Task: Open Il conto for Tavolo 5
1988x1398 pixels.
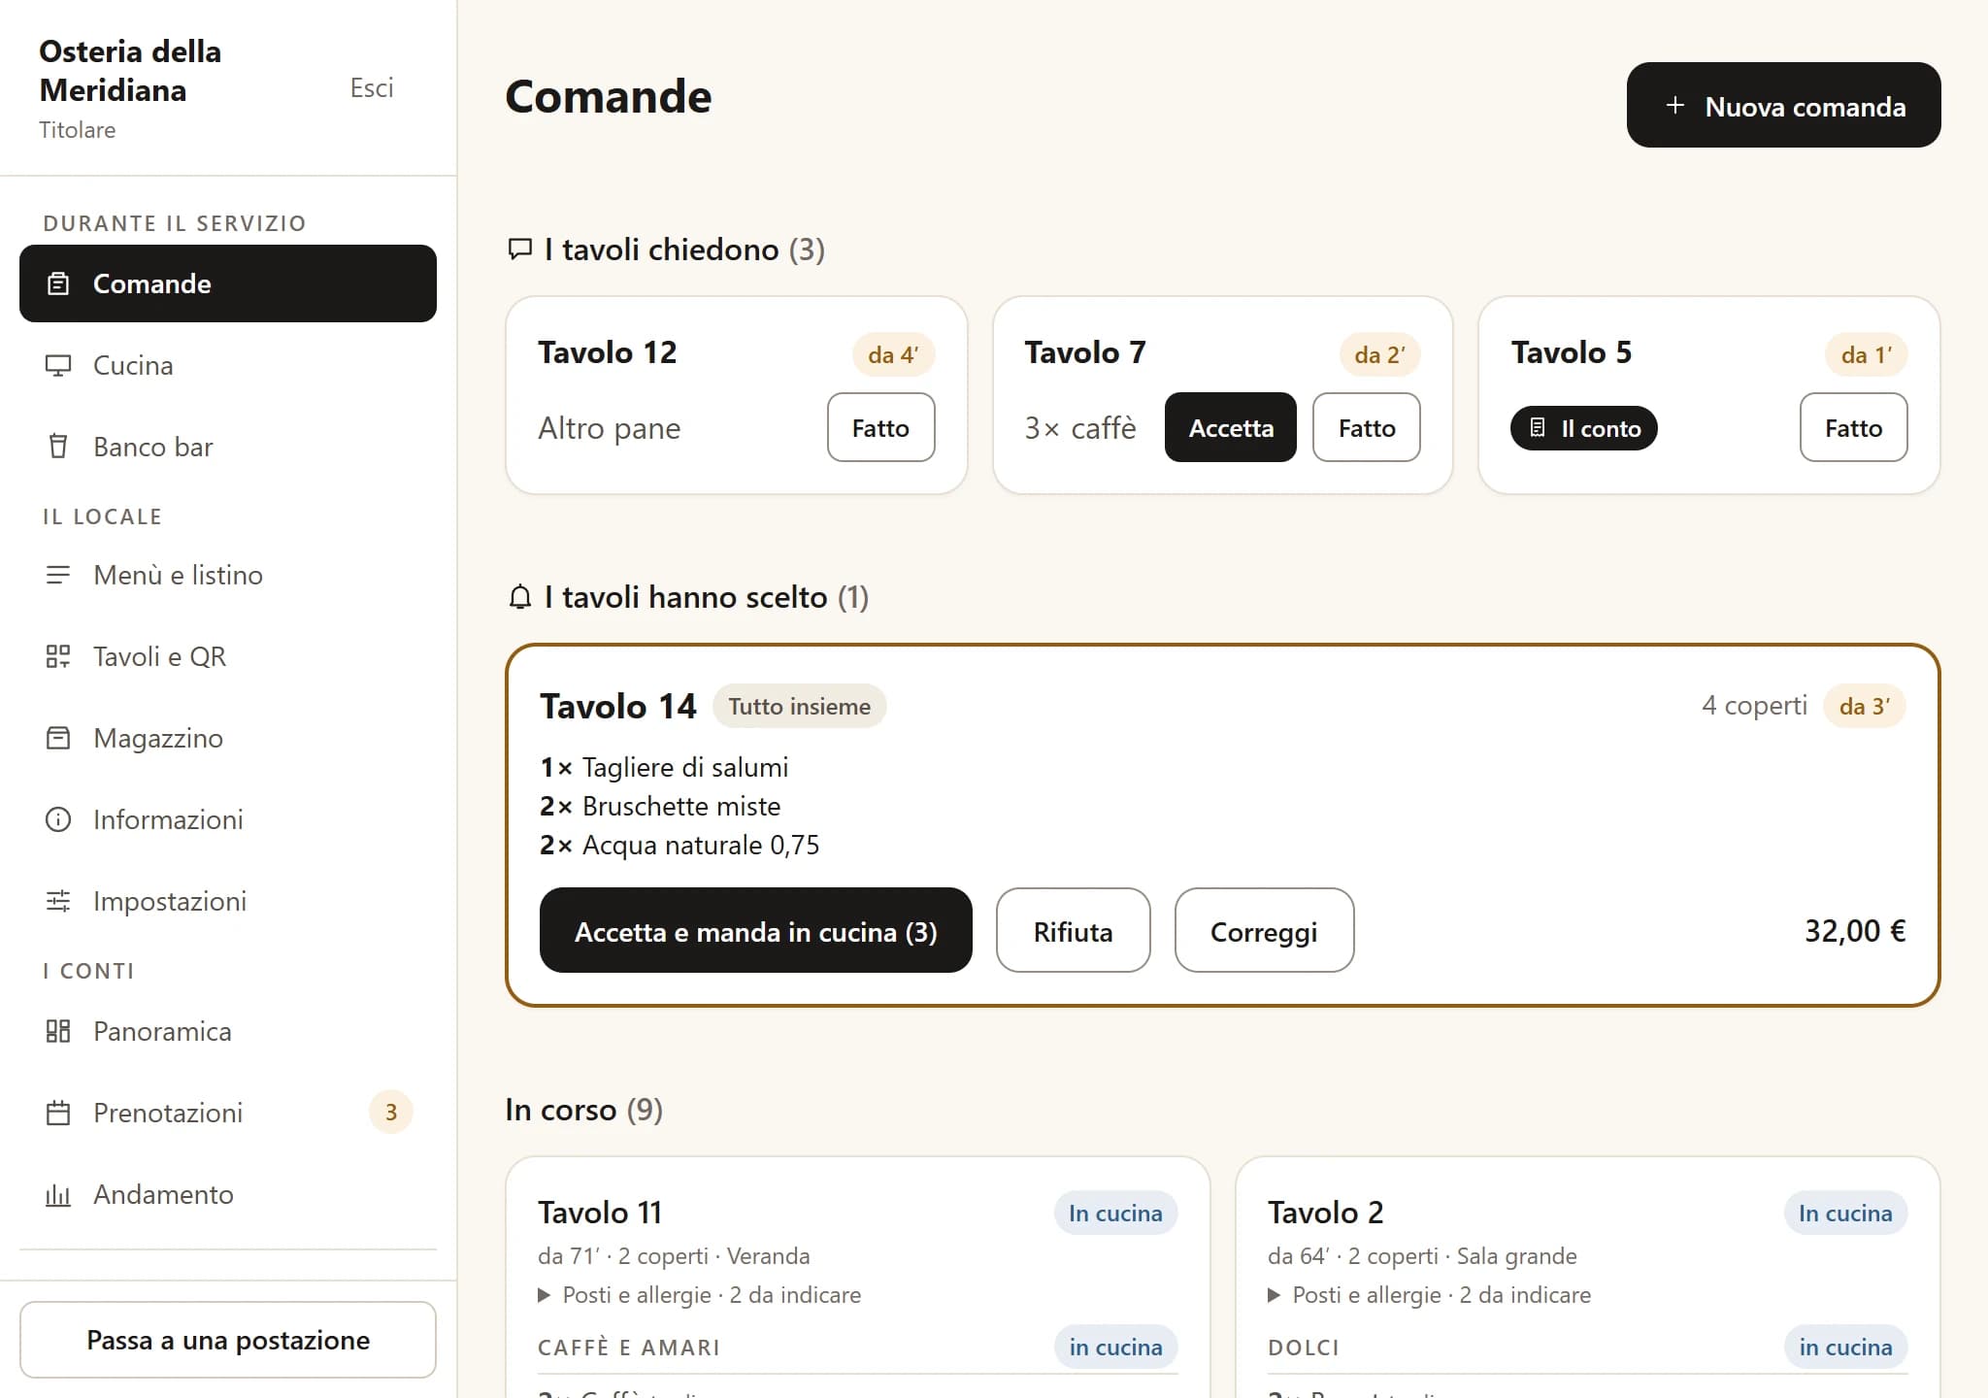Action: coord(1583,428)
